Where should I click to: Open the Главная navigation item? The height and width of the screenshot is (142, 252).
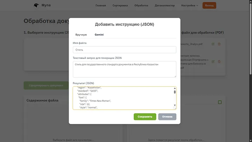pos(101,6)
